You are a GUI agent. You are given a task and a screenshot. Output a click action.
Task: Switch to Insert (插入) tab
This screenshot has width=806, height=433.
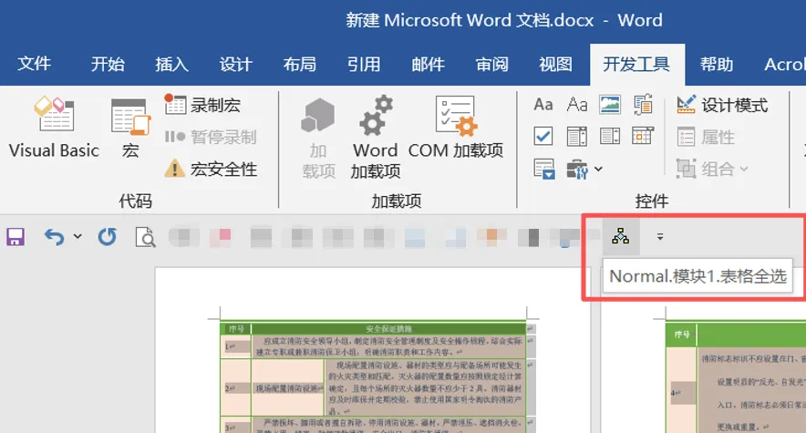coord(171,64)
